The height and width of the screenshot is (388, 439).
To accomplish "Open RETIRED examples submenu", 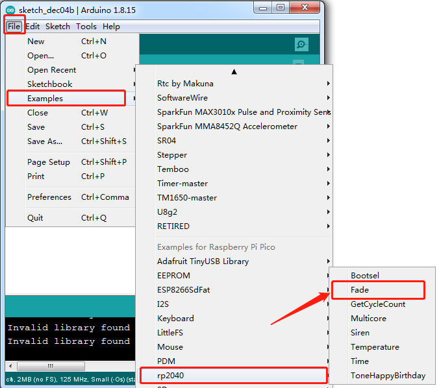I will pos(234,226).
